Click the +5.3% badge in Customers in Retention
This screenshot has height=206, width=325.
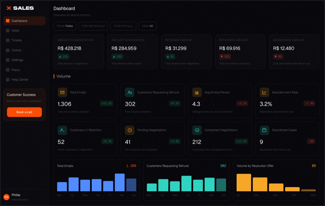pos(107,141)
